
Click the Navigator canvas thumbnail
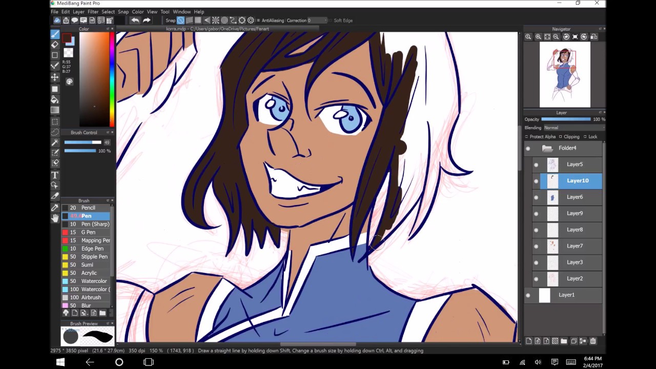pyautogui.click(x=565, y=75)
